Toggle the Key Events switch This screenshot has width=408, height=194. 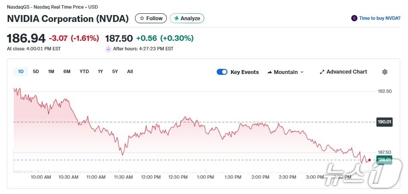click(x=222, y=72)
